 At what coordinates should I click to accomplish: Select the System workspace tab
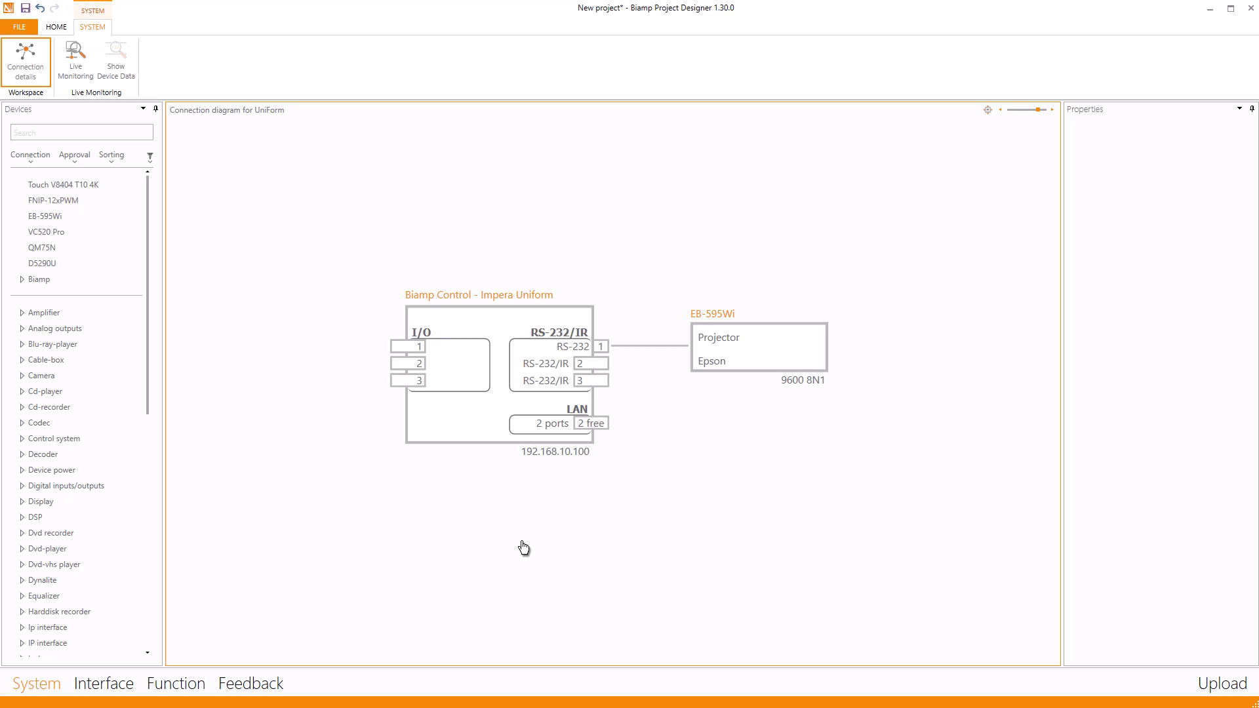click(x=37, y=683)
